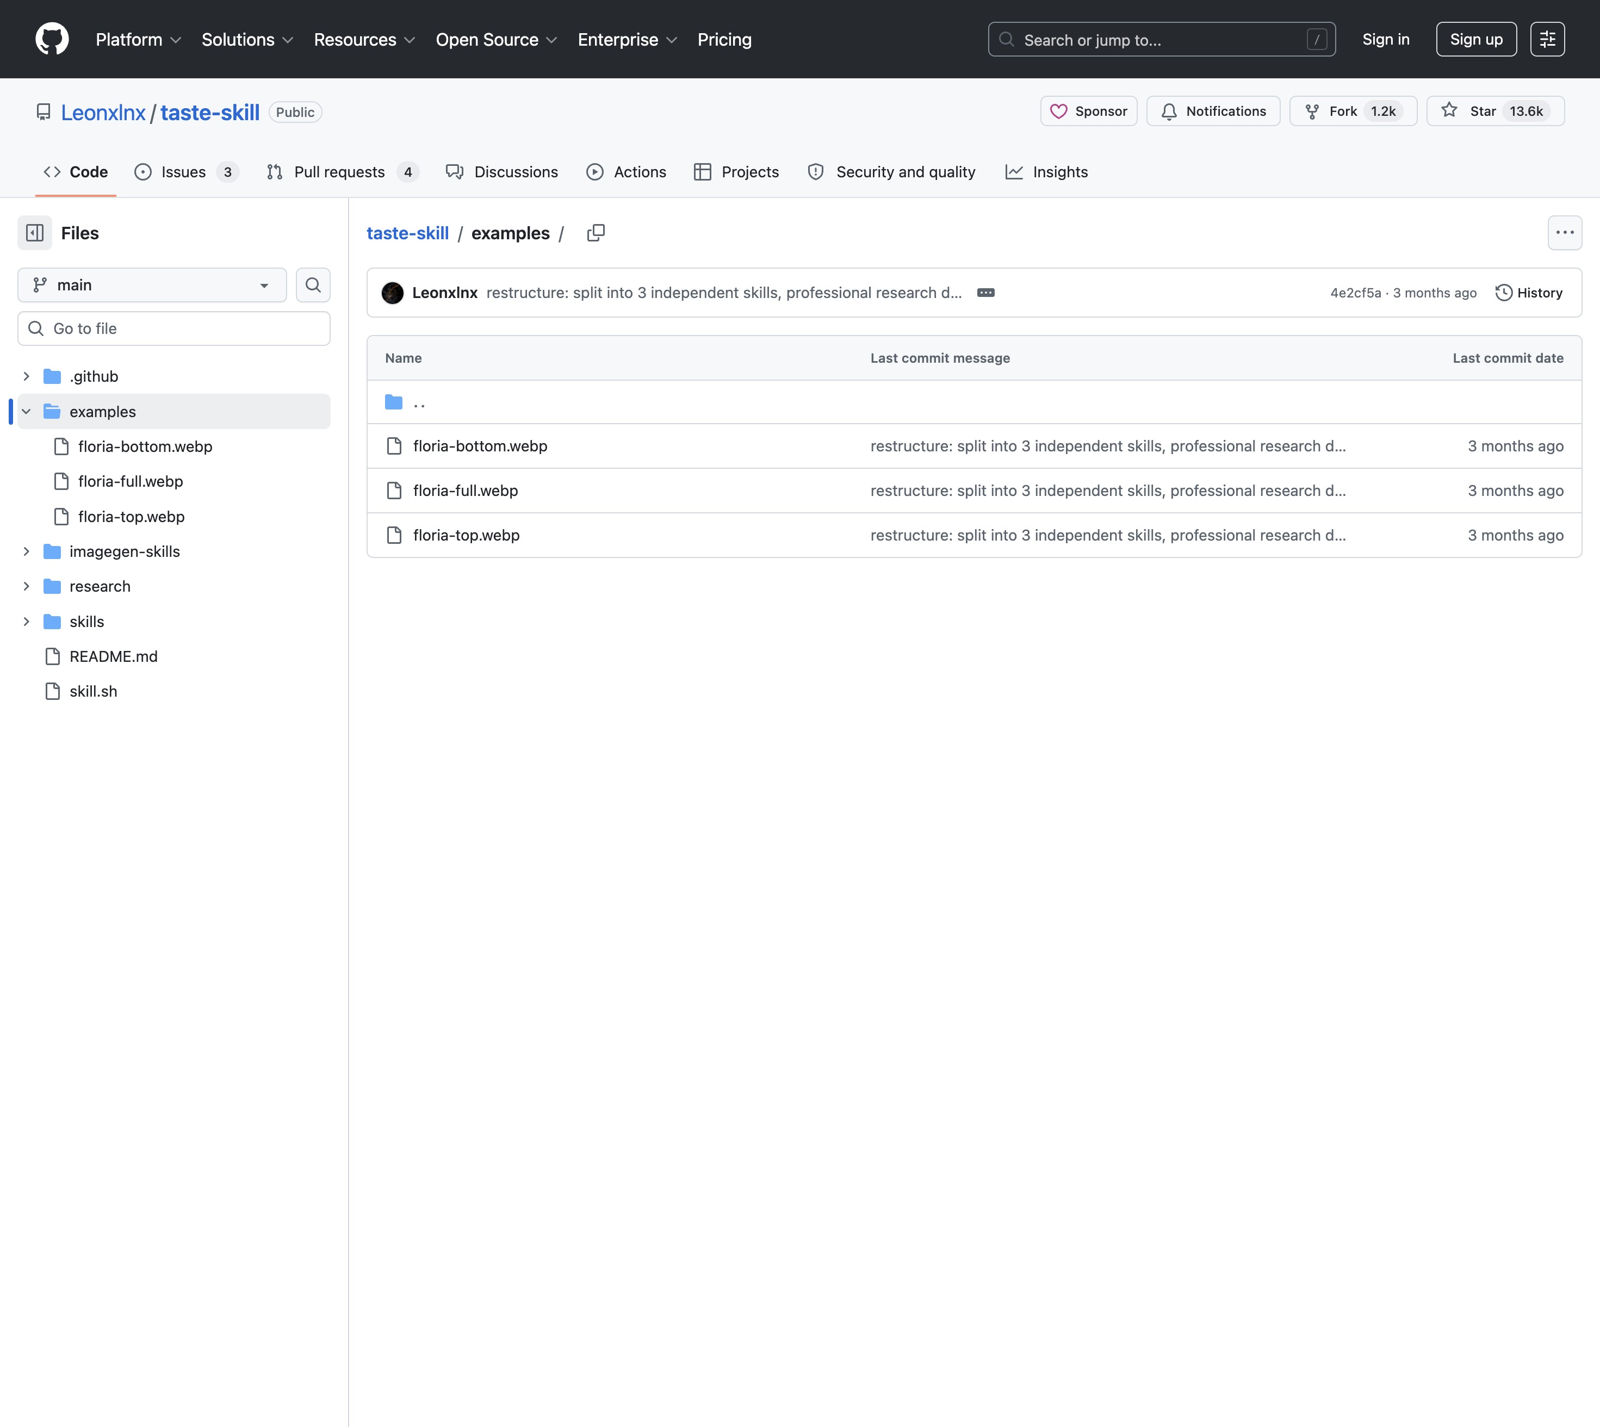Open the Discussions tab
The image size is (1600, 1427).
coord(502,172)
